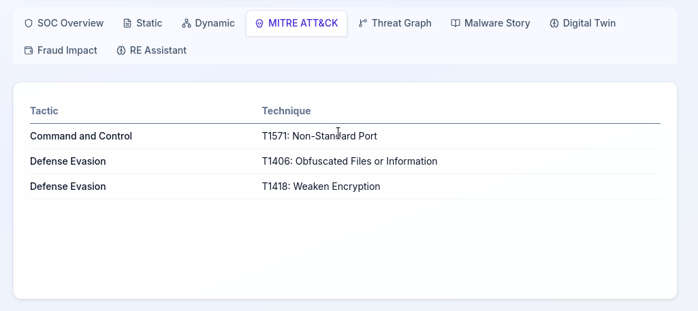Click the shield icon beside SOC Overview

coord(29,23)
